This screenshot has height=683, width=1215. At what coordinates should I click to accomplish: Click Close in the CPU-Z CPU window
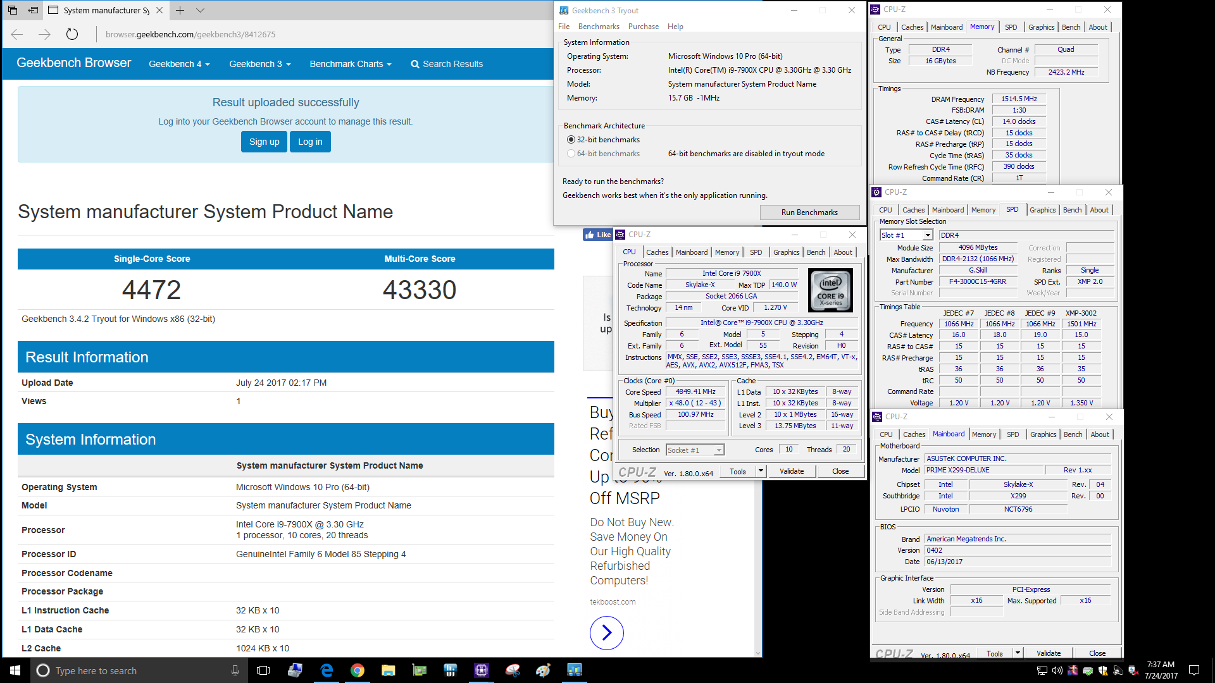coord(840,471)
